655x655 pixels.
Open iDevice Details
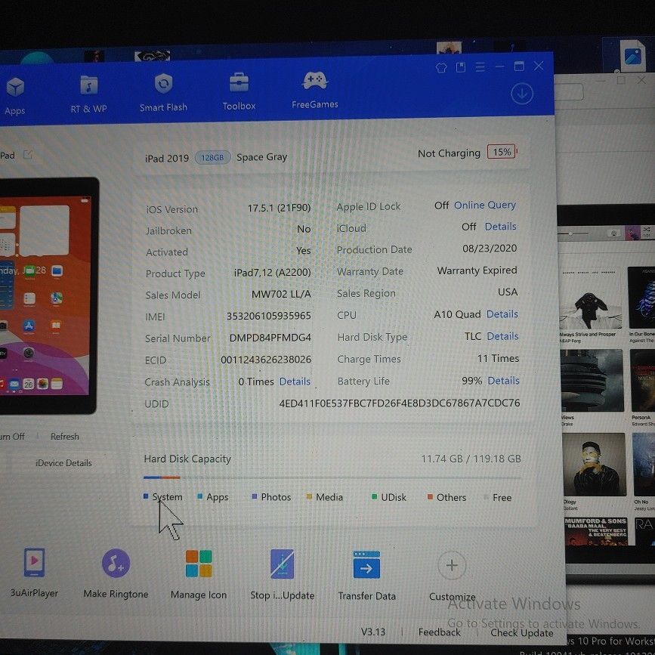click(63, 463)
